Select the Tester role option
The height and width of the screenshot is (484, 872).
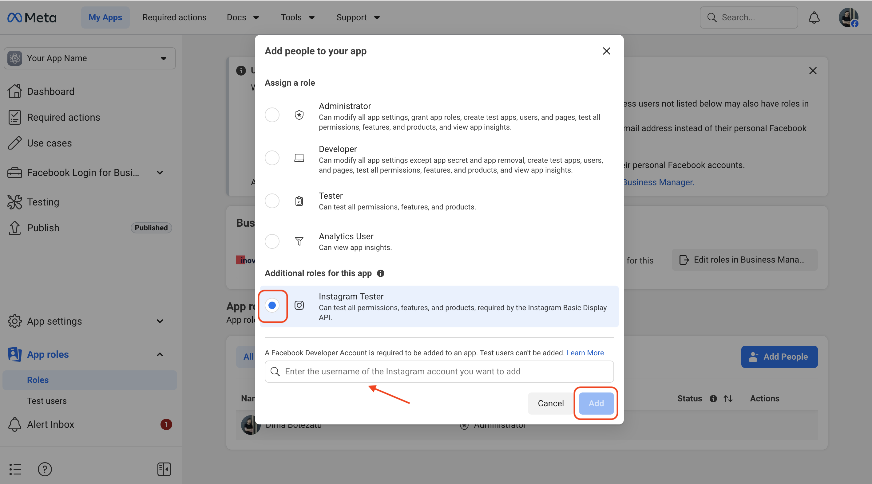(x=272, y=201)
